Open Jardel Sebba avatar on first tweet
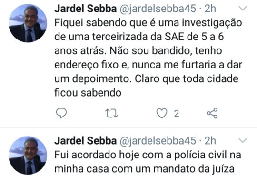Viewport: 257px width, 176px height. (x=28, y=23)
